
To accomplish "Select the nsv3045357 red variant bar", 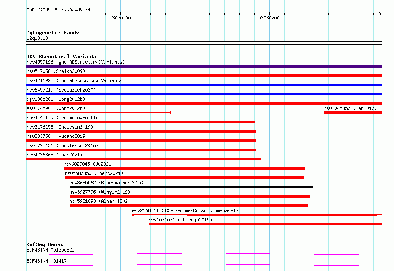I will pos(353,113).
